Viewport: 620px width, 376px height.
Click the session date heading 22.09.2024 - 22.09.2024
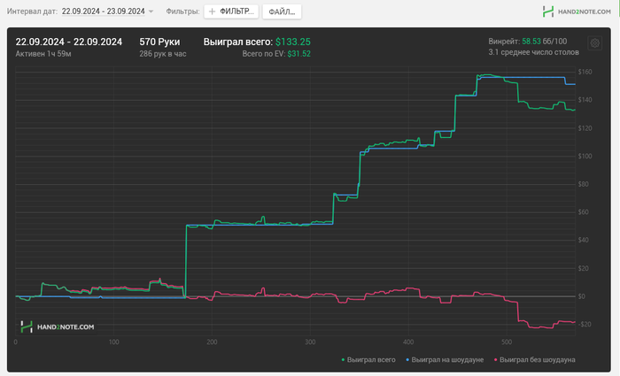pos(69,42)
